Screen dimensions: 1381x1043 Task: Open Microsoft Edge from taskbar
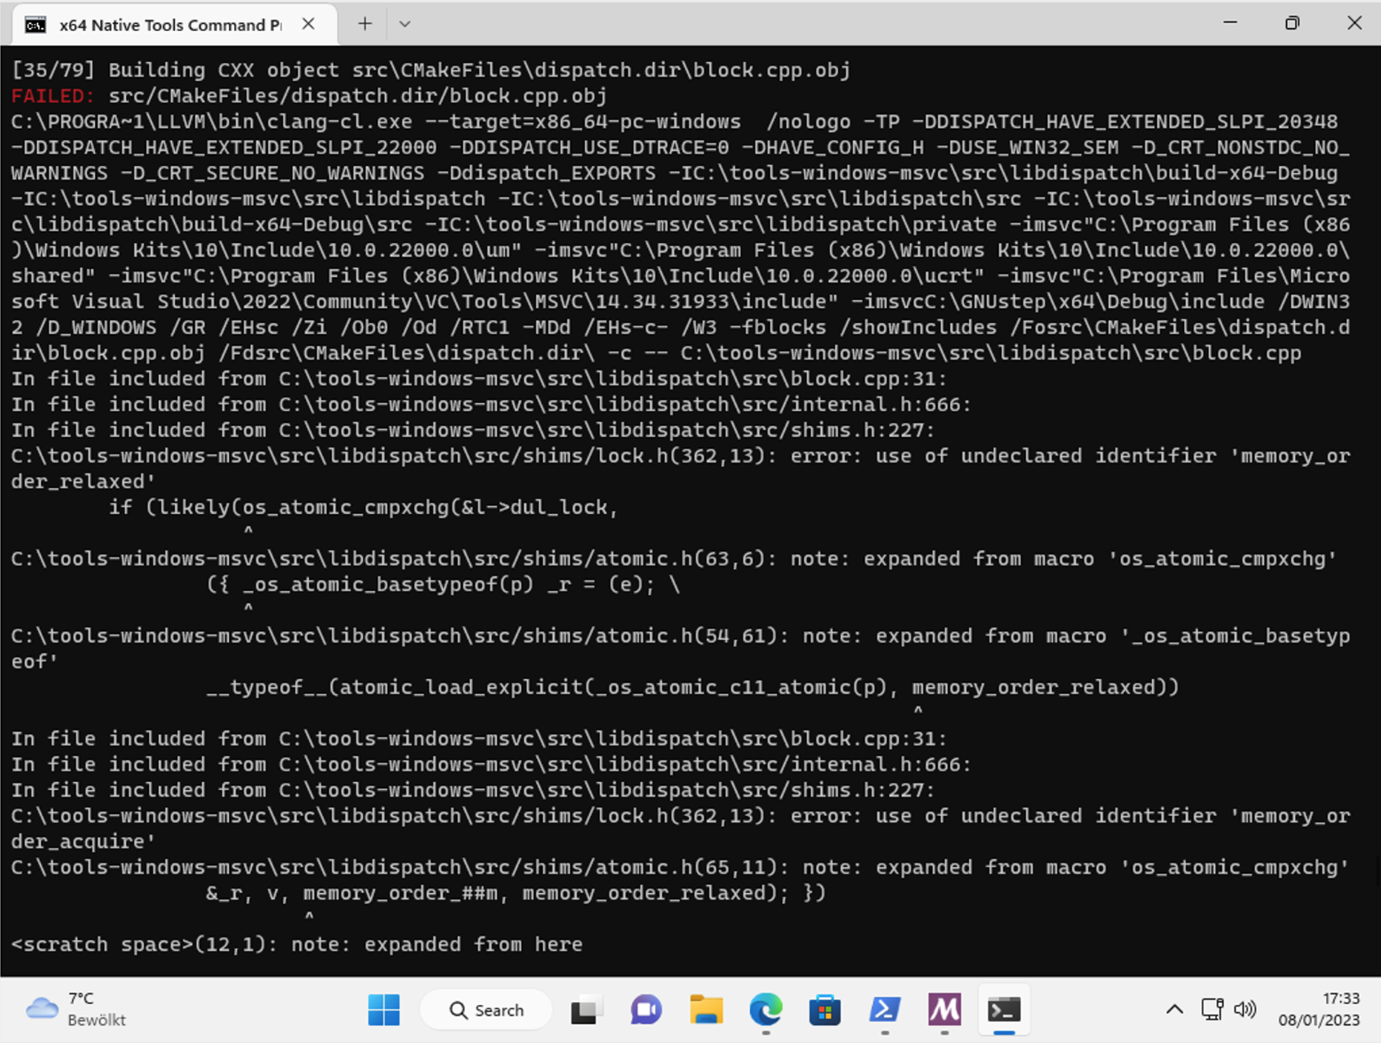point(766,1010)
